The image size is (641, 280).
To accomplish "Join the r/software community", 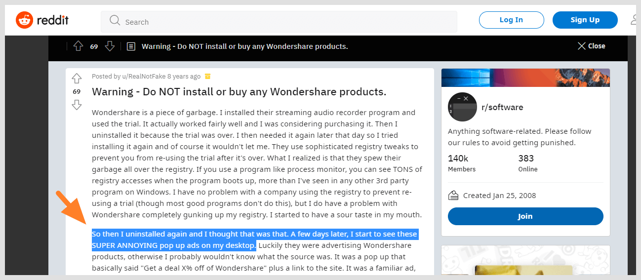I will (x=525, y=216).
